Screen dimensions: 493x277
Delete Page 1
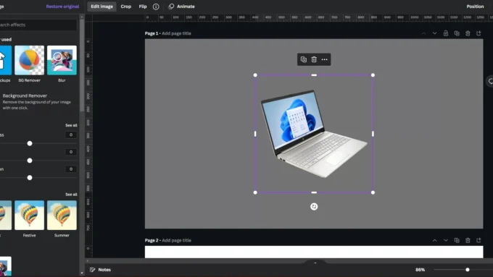point(468,33)
